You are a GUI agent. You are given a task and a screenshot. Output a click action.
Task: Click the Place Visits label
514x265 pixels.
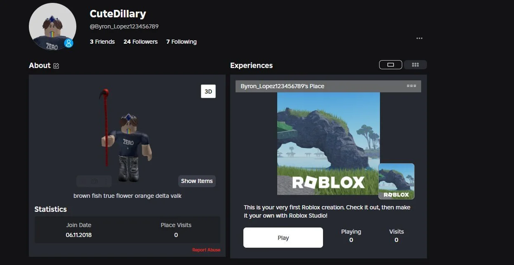tap(176, 225)
